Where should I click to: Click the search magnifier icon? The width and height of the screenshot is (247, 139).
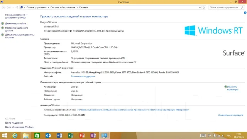point(242,7)
